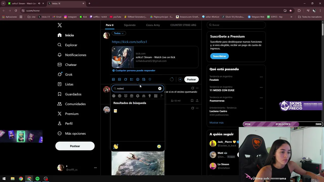Add another post to thread
Viewport: 324px width, 182px height.
[x=180, y=79]
